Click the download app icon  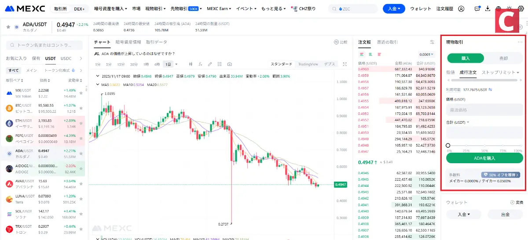click(488, 9)
